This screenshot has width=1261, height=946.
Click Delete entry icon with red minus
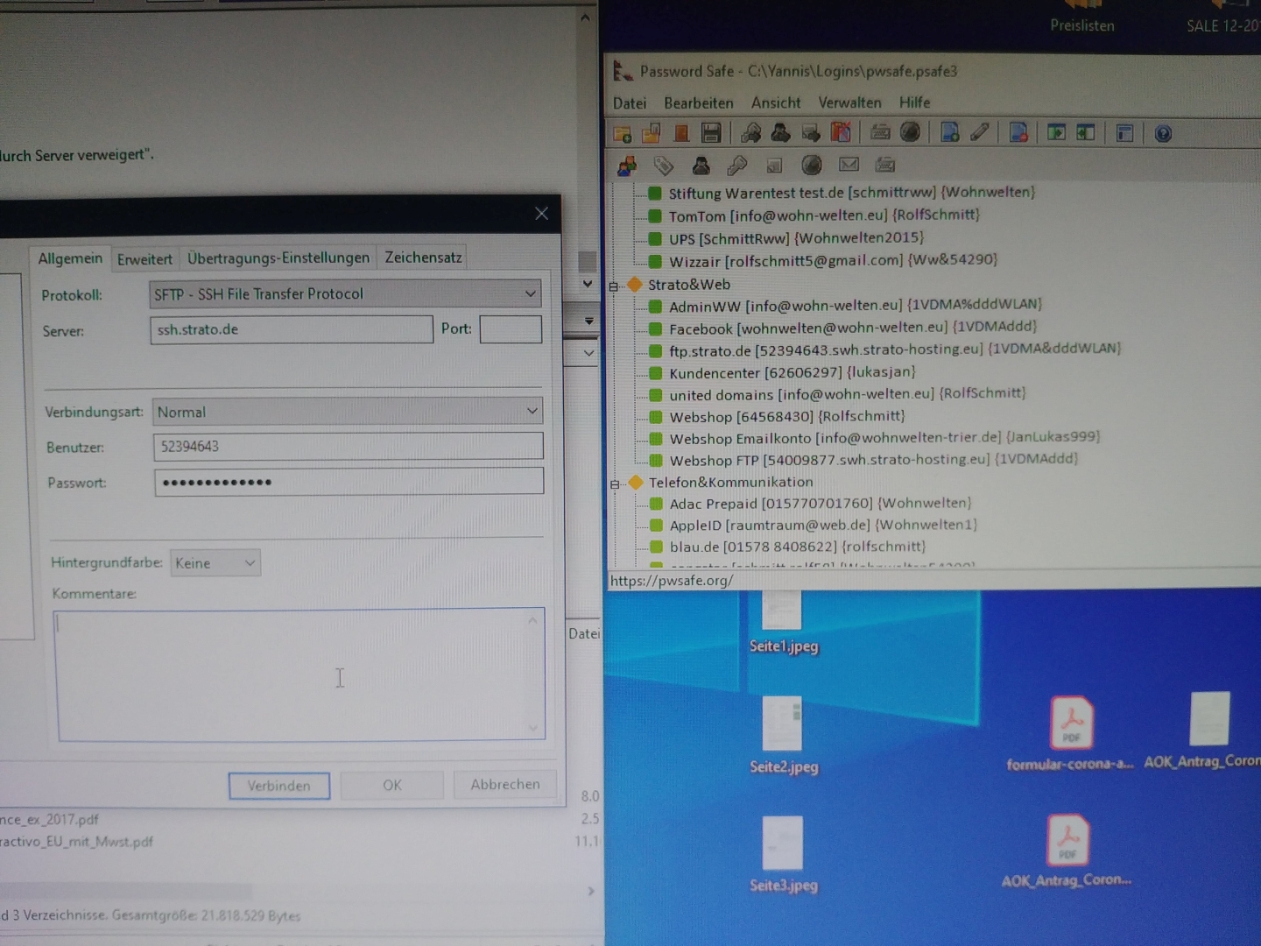(1018, 133)
